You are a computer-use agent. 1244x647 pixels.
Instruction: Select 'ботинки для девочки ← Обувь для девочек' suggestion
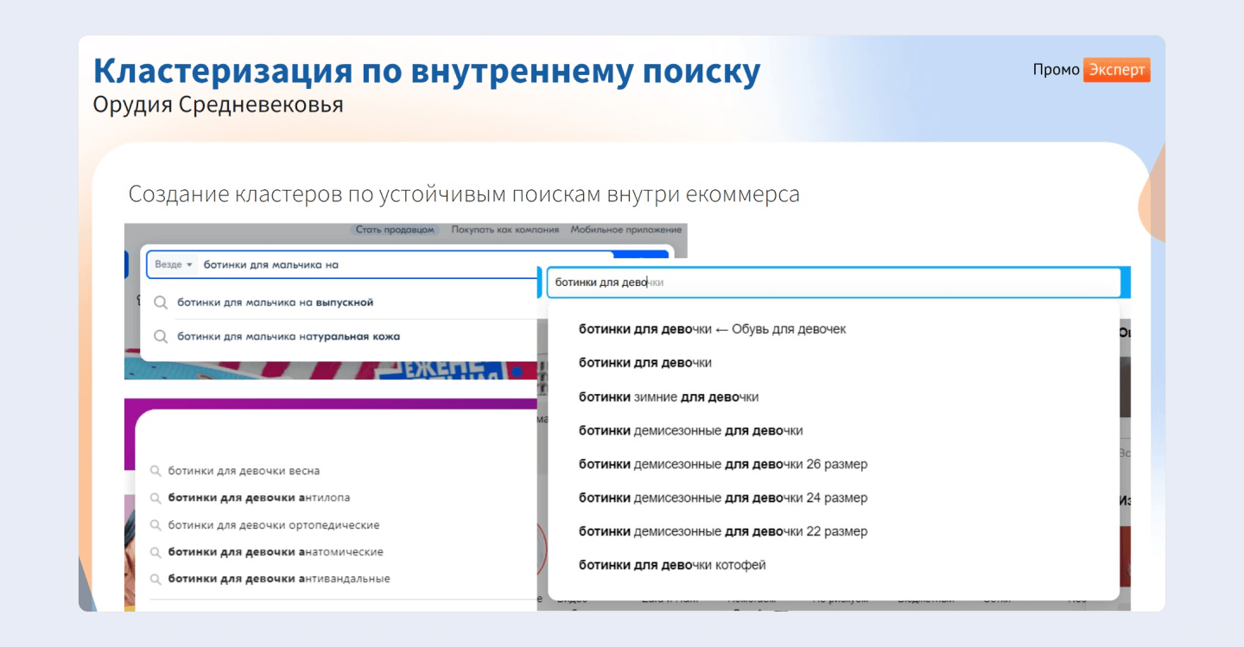(x=713, y=329)
